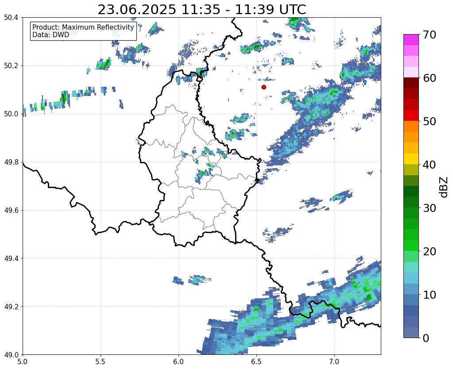453x369 pixels.
Task: Click the latitude tick label 49.0
Action: click(x=11, y=355)
